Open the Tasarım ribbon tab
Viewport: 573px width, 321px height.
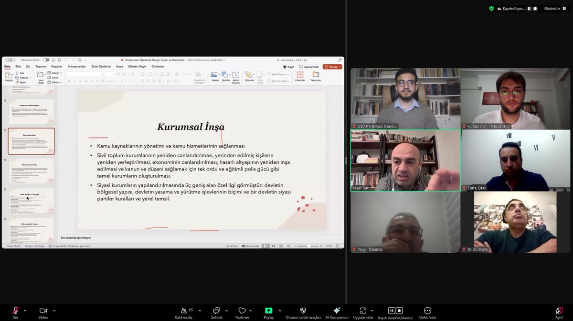[41, 67]
